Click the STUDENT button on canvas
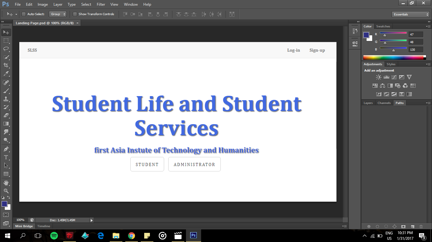Viewport: 432px width, 242px height. pos(147,164)
